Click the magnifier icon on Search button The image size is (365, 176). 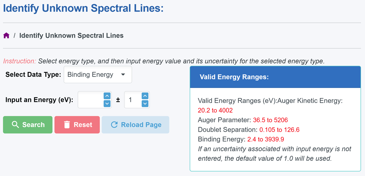tap(15, 125)
